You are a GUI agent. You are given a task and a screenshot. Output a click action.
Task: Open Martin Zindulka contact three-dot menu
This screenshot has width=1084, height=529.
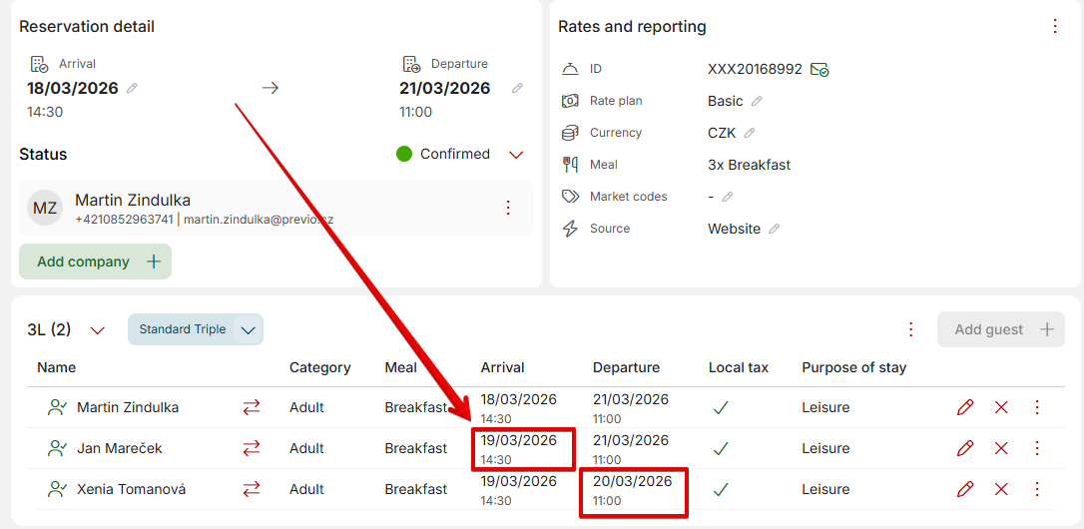point(507,208)
